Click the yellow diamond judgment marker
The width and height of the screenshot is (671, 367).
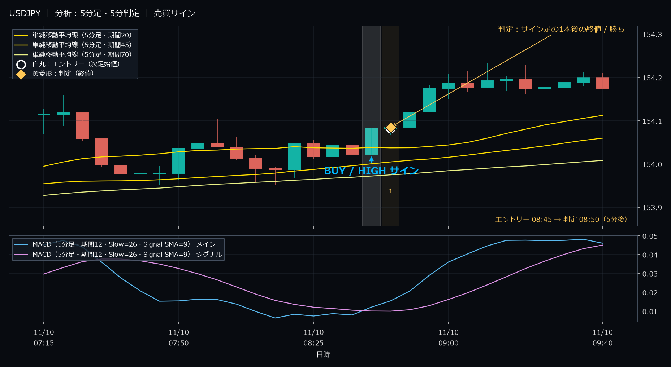(391, 128)
